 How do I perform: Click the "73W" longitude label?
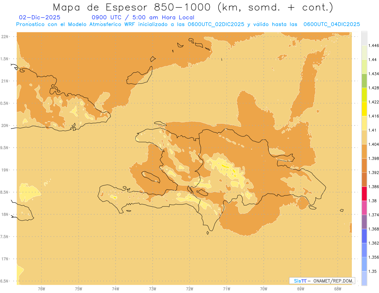click(x=153, y=289)
